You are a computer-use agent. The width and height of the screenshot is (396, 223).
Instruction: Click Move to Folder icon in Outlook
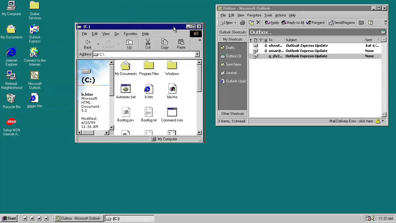click(x=251, y=23)
